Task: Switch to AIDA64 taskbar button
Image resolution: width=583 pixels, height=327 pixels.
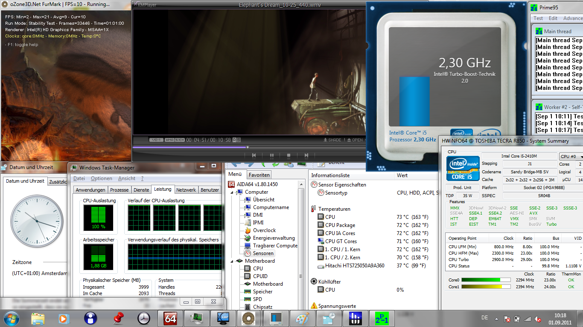Action: click(x=170, y=318)
